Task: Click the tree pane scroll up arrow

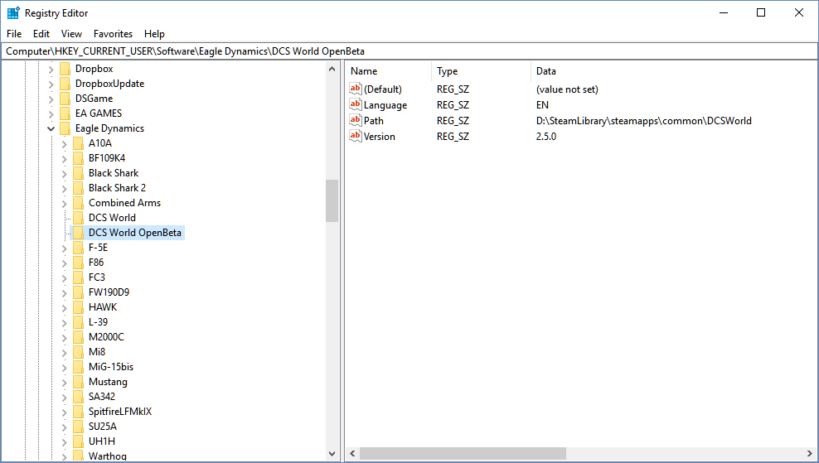Action: (332, 69)
